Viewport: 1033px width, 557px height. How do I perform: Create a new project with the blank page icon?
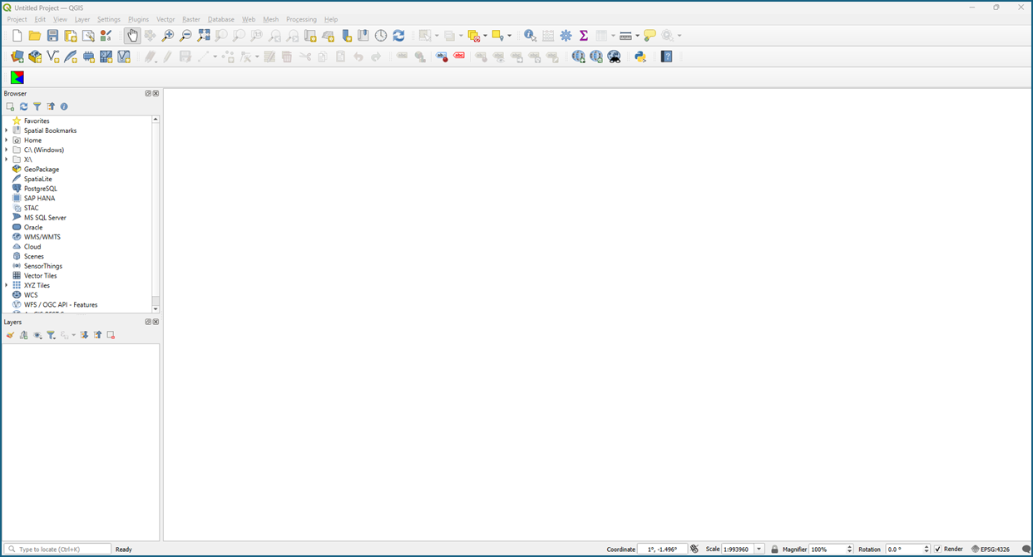[17, 36]
